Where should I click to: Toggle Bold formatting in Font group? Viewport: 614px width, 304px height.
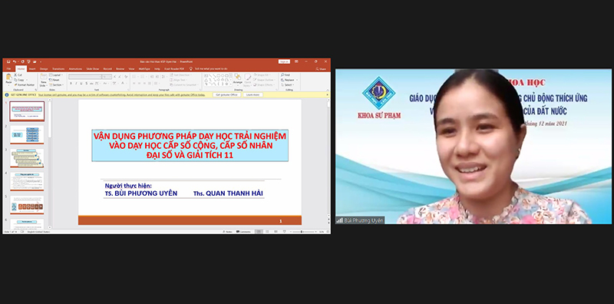(x=71, y=83)
